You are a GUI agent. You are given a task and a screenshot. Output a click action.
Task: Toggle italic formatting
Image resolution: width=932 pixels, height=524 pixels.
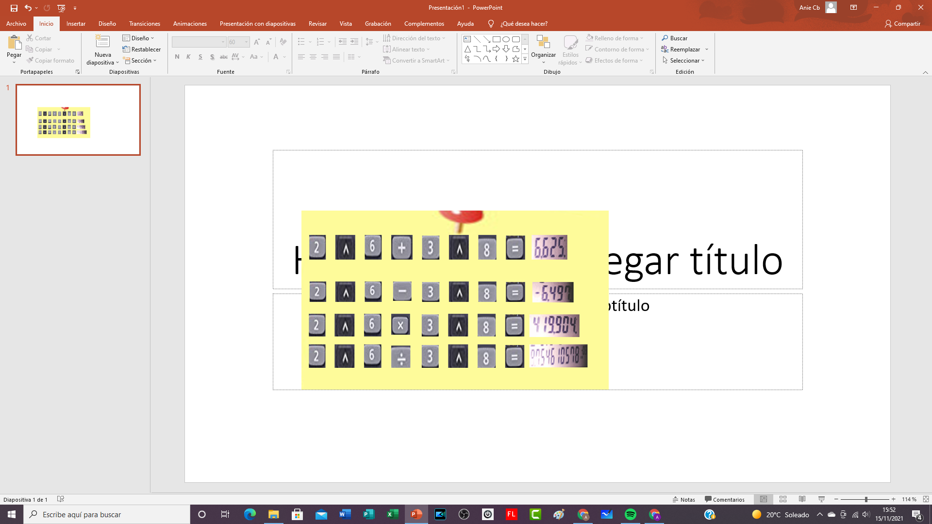pyautogui.click(x=188, y=57)
